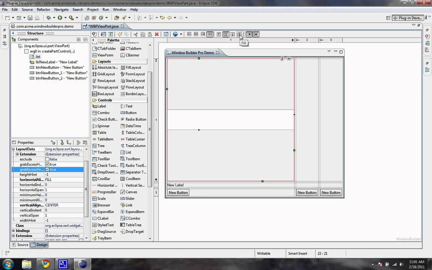The height and width of the screenshot is (270, 432).
Task: Click the leftmost New Button in the design canvas
Action: pos(178,193)
